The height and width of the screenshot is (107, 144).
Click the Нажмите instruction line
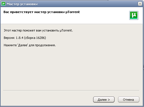30,45
